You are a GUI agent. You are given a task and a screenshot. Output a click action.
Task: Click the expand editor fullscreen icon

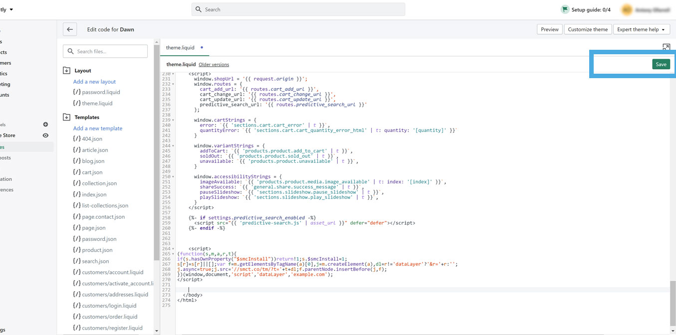point(666,46)
